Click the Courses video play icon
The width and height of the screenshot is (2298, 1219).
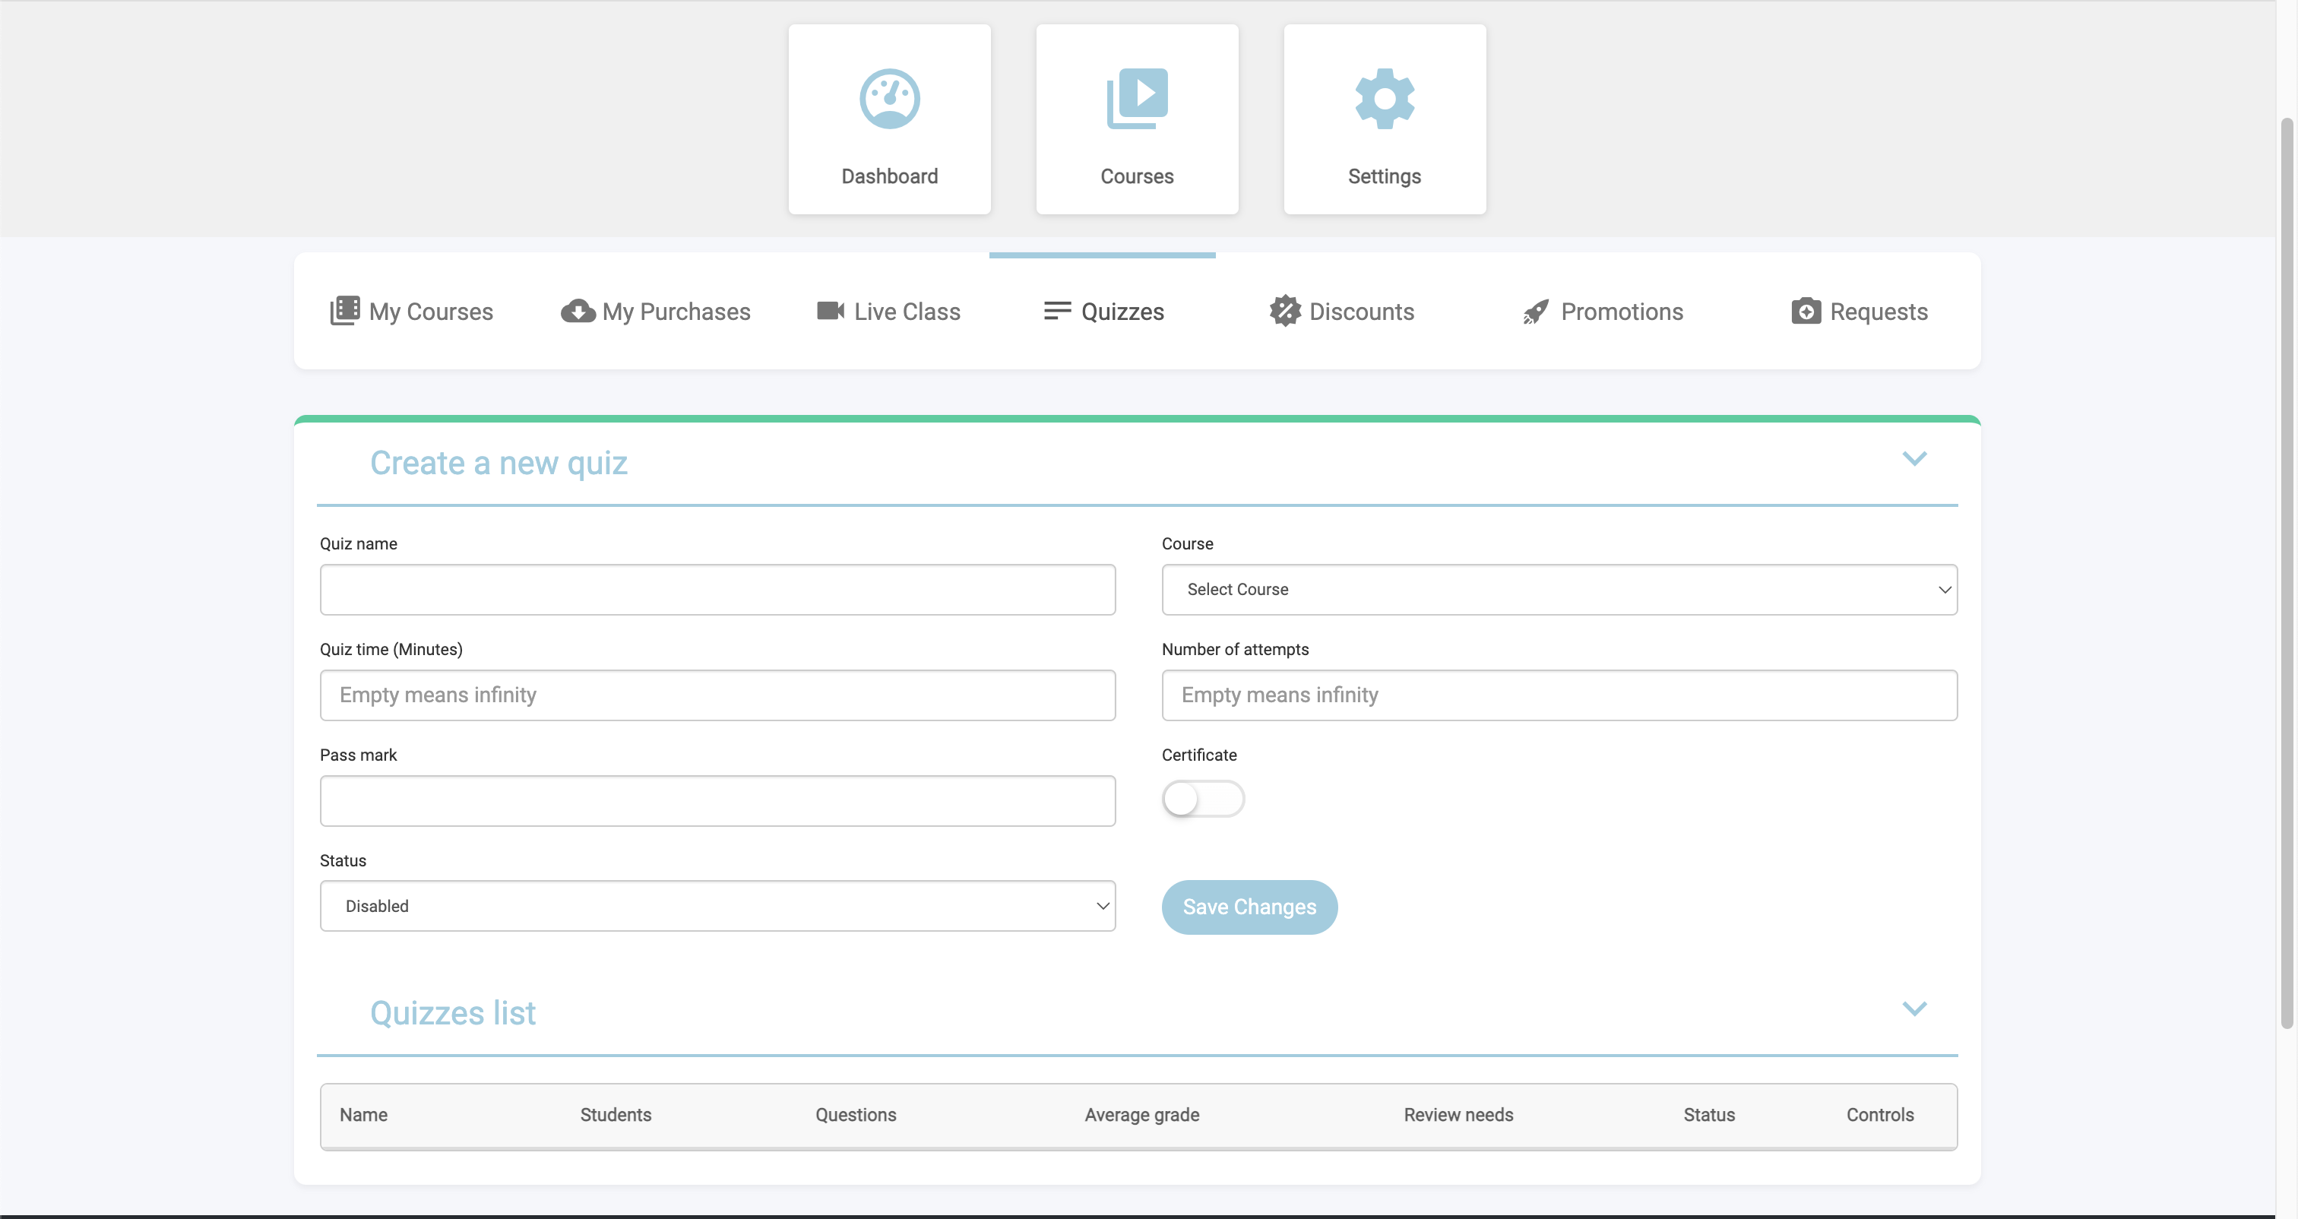(x=1137, y=97)
